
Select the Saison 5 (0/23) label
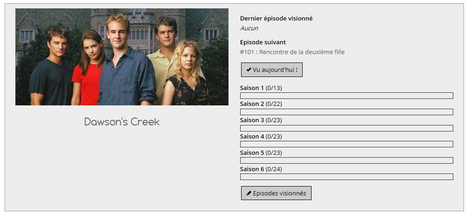click(x=261, y=153)
